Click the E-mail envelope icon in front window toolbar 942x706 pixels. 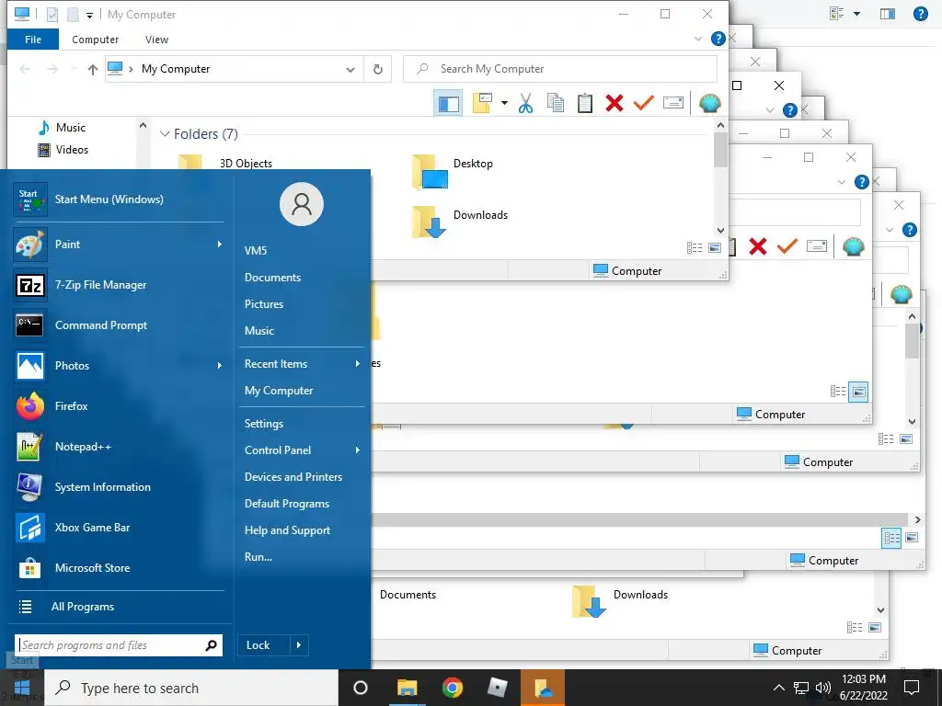(672, 103)
